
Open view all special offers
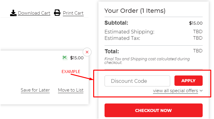click(x=175, y=91)
